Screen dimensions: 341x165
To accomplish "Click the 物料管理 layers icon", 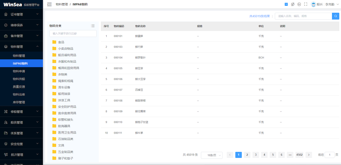I will click(x=6, y=46).
